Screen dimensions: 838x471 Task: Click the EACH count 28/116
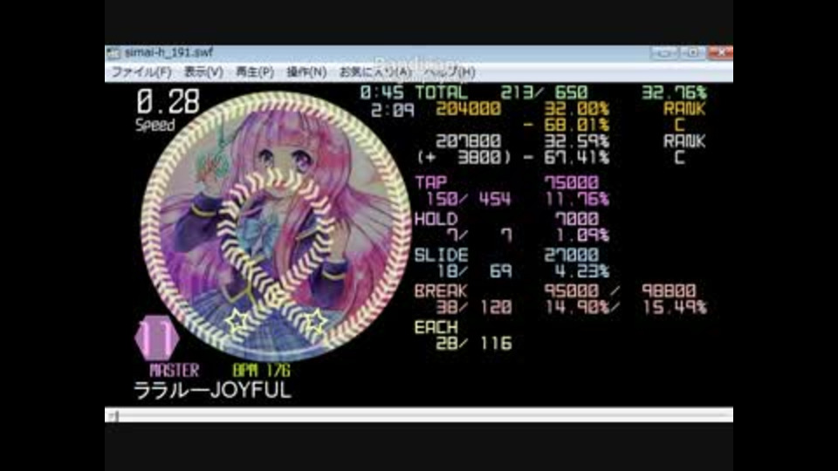pyautogui.click(x=474, y=344)
